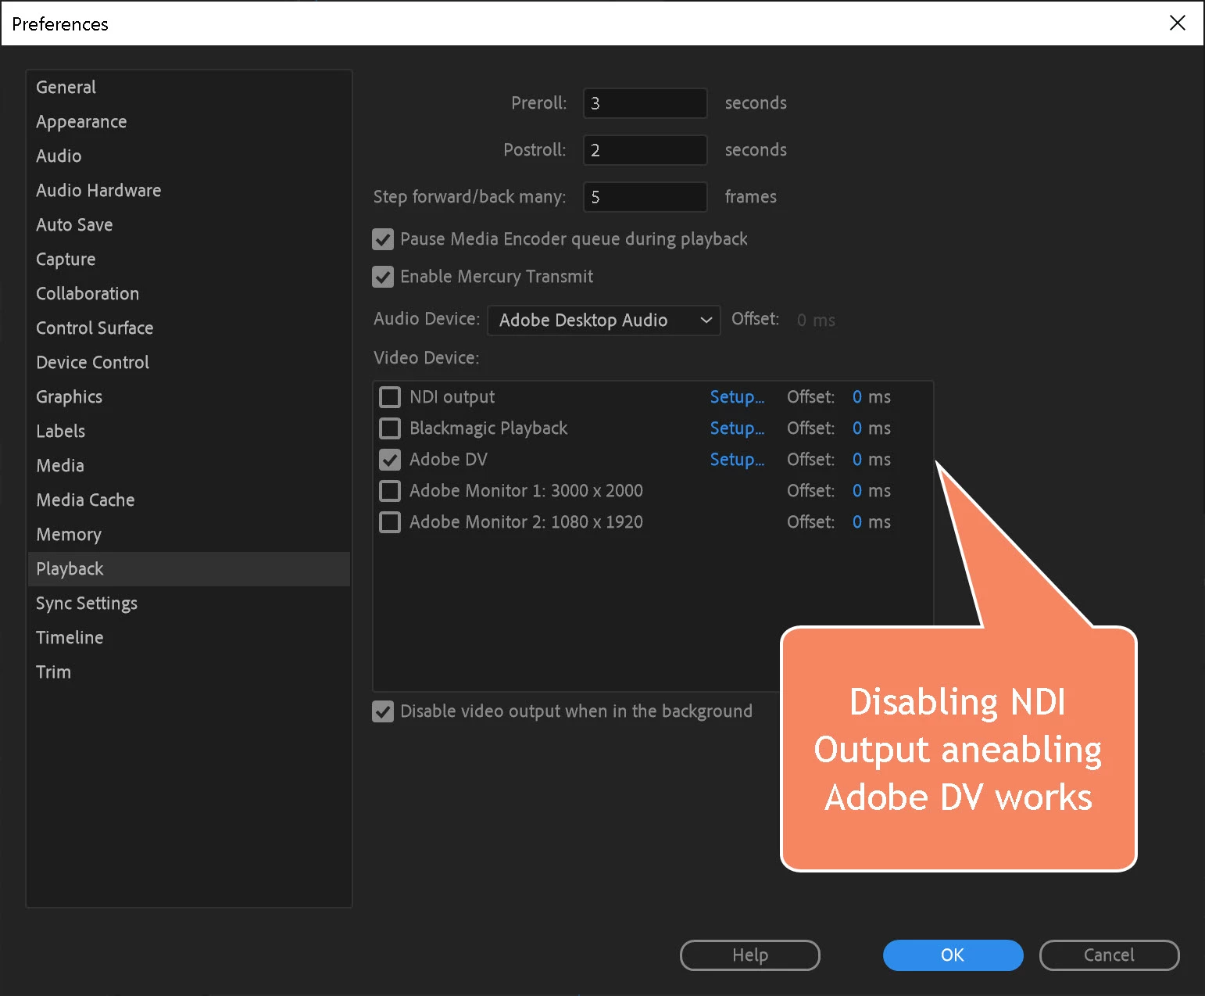
Task: Confirm preferences with OK button
Action: (953, 955)
